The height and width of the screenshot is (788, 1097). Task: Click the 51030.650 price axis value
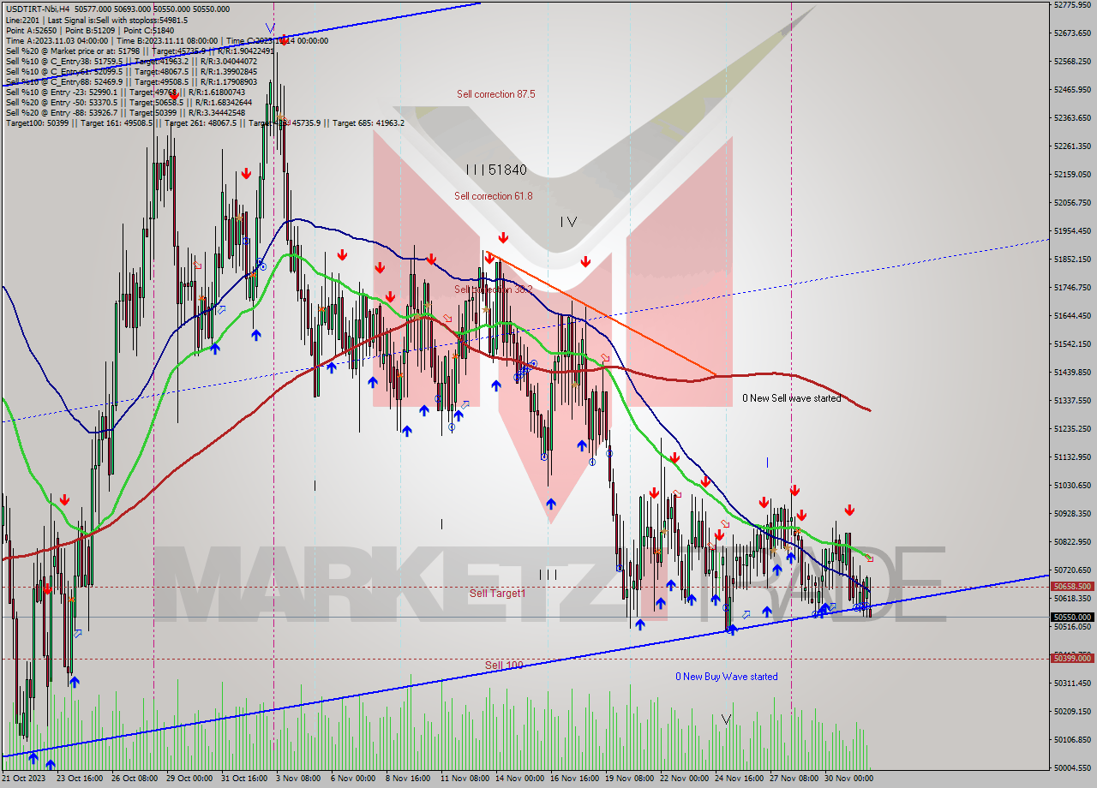pos(1072,486)
